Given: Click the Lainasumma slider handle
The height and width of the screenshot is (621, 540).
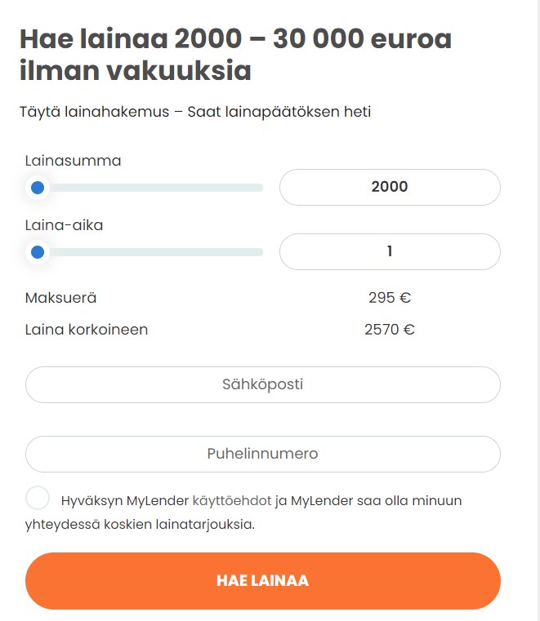Looking at the screenshot, I should (38, 188).
